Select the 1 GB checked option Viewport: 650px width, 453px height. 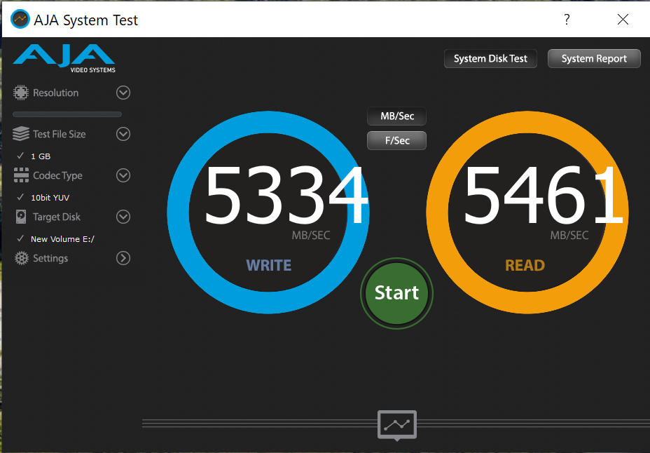[x=34, y=156]
